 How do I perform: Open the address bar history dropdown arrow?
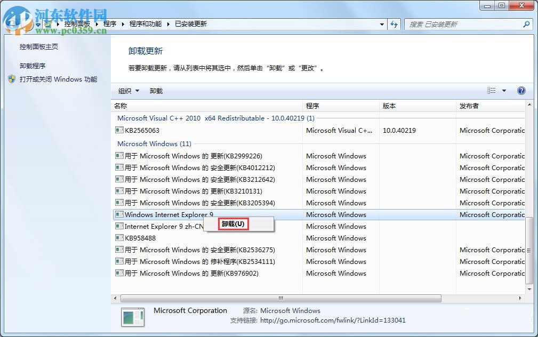pos(382,24)
